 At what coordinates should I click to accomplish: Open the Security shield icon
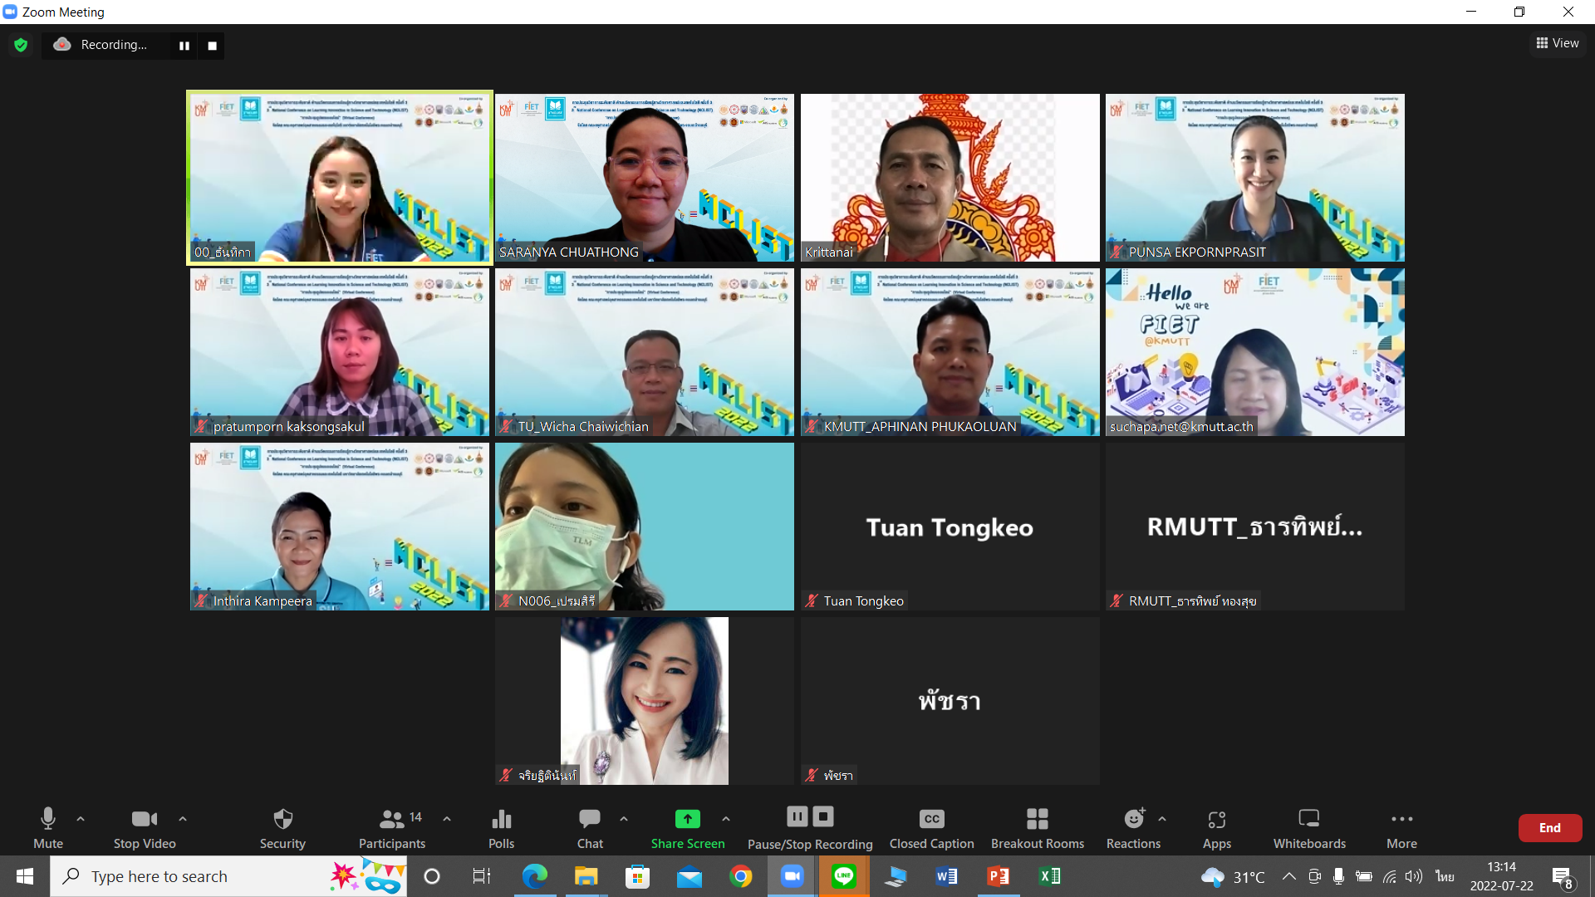(x=282, y=820)
